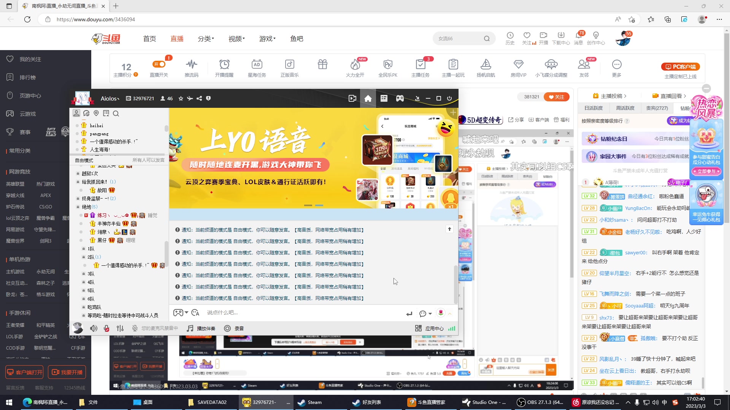730x410 pixels.
Task: Open 历史 viewing history icon
Action: [510, 38]
